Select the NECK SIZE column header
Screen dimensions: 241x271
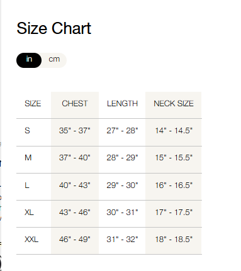(x=174, y=104)
